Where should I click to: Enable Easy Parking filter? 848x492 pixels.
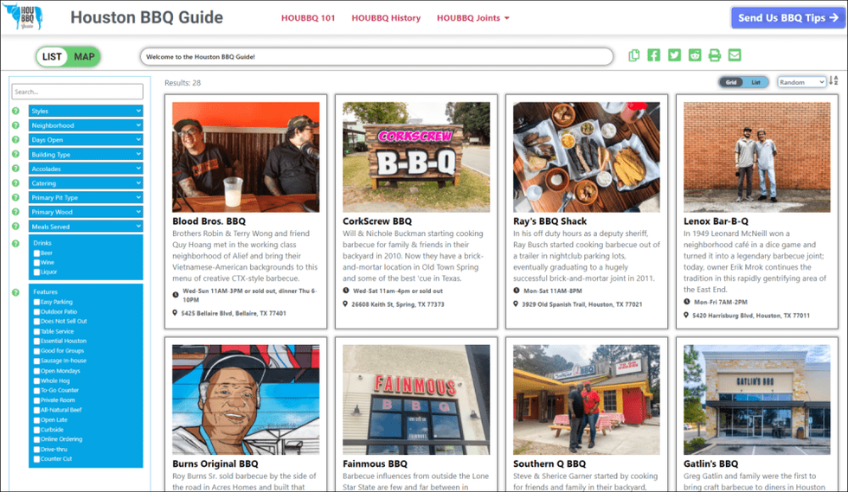pyautogui.click(x=36, y=303)
